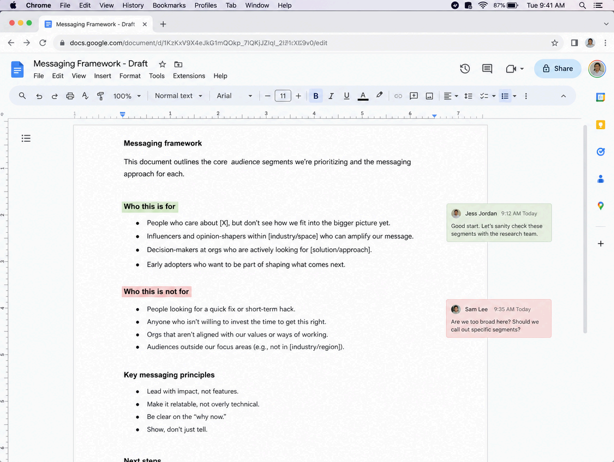Open macOS Bookmarks menu
The image size is (614, 462).
(x=169, y=5)
